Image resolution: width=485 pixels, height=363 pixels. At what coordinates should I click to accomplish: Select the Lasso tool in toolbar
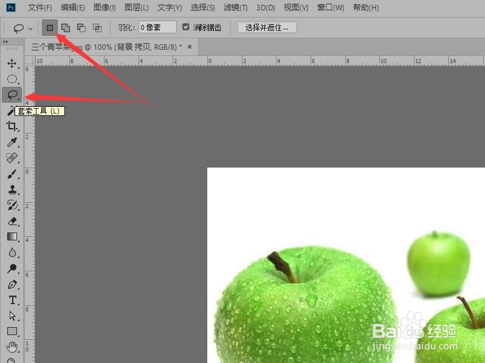tap(12, 95)
